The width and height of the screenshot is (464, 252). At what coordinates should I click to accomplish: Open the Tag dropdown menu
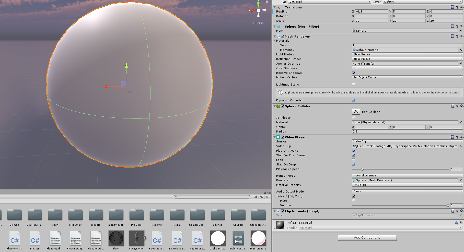(x=329, y=2)
